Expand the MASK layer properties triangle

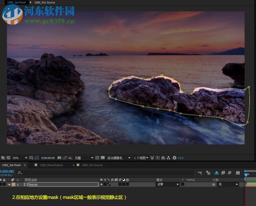tap(10, 185)
